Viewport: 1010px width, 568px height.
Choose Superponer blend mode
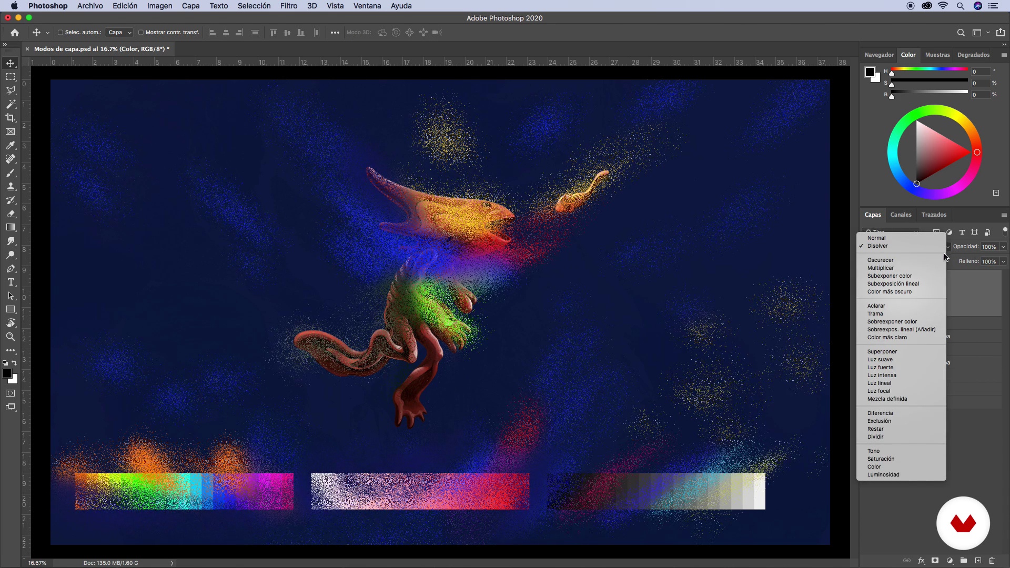[882, 352]
